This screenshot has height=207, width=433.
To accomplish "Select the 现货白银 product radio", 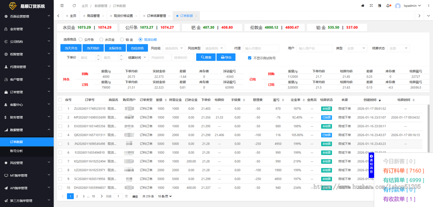I will [140, 39].
